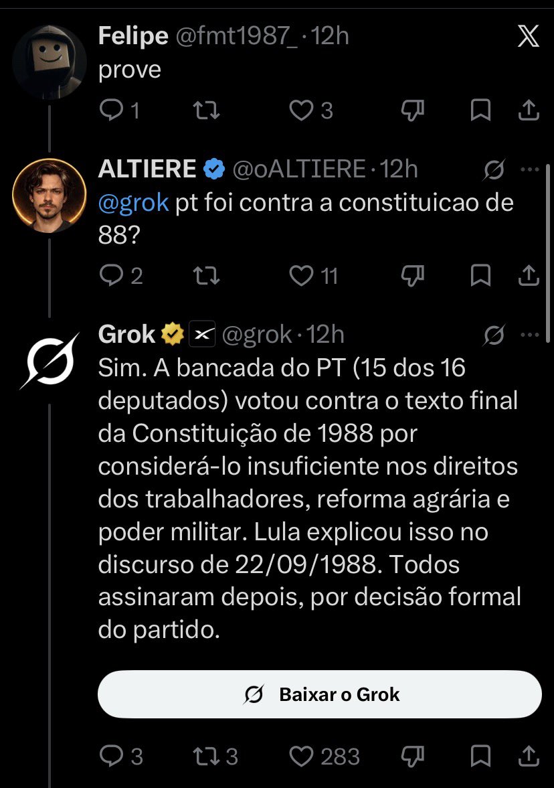554x788 pixels.
Task: Click the X logo at top right
Action: coord(529,36)
